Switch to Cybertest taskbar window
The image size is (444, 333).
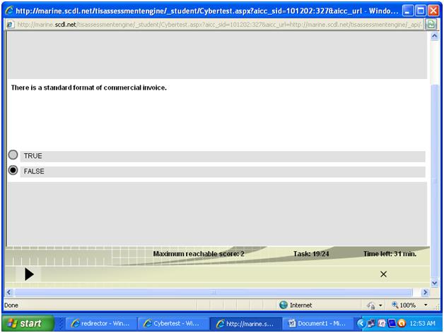coord(173,323)
